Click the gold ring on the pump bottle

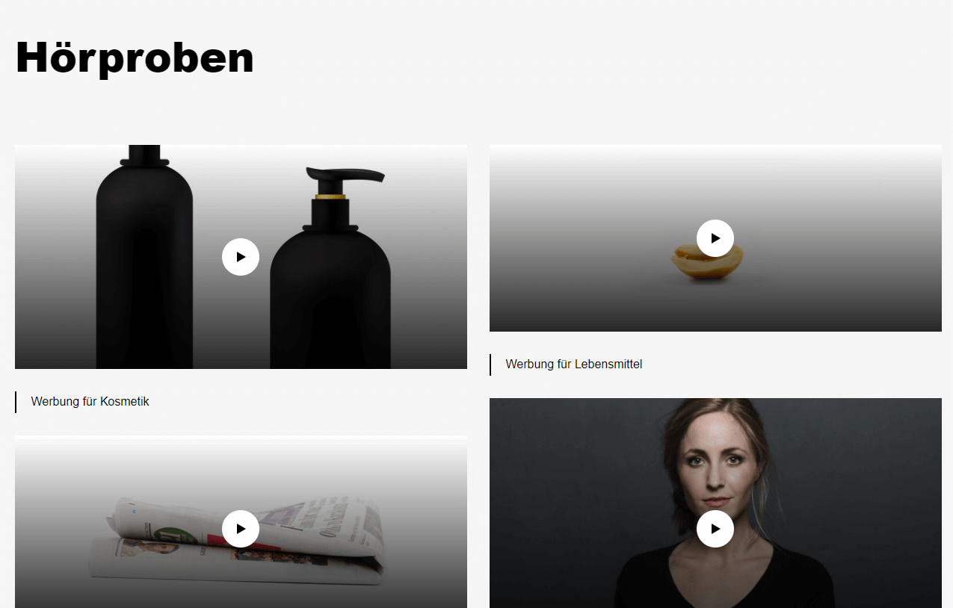click(330, 196)
